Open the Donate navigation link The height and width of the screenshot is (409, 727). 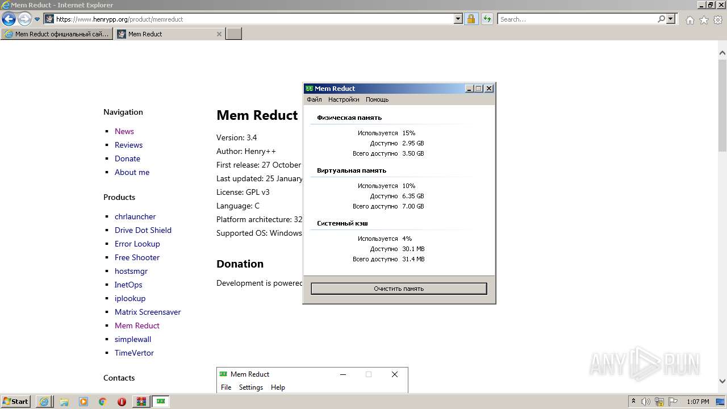click(127, 158)
